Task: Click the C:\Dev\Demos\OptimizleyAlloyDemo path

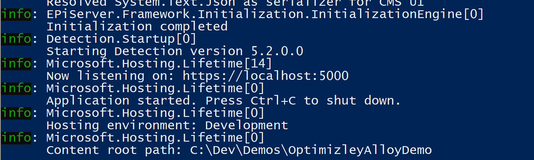Action: [x=311, y=150]
